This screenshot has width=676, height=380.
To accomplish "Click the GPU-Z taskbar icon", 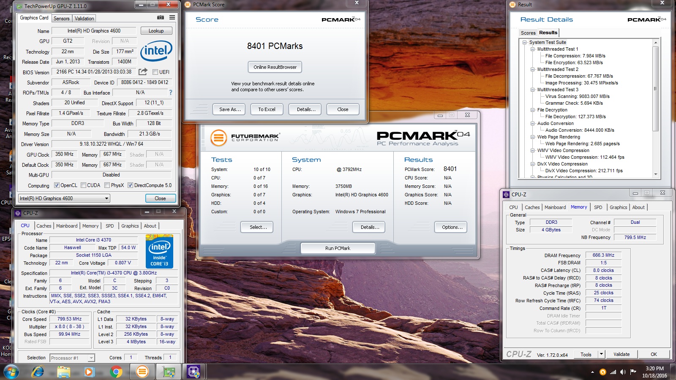I will point(169,372).
